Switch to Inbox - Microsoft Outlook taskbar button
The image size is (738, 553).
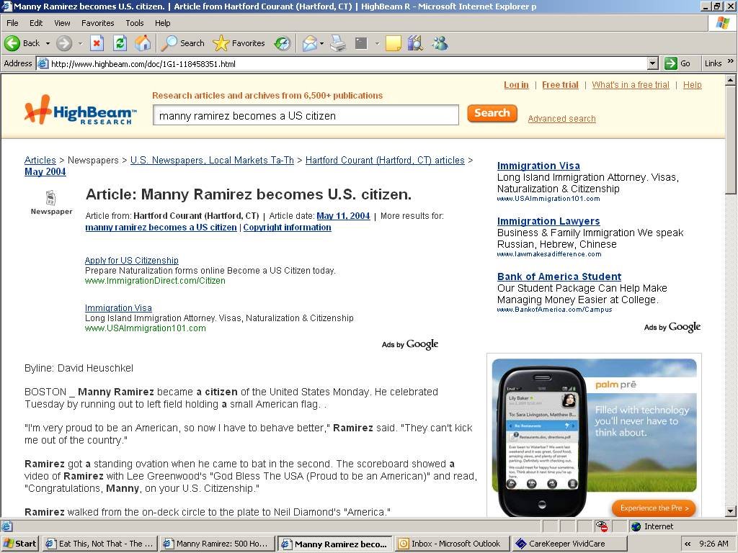click(x=453, y=544)
